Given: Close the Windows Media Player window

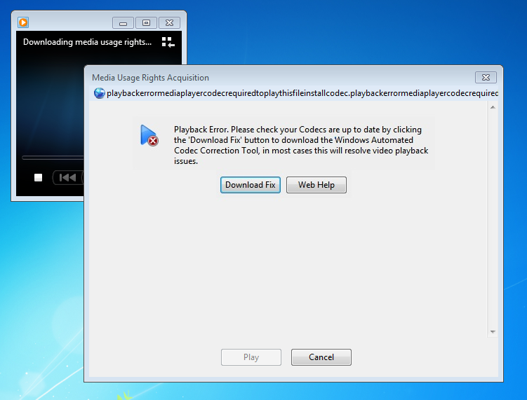Looking at the screenshot, I should [169, 23].
